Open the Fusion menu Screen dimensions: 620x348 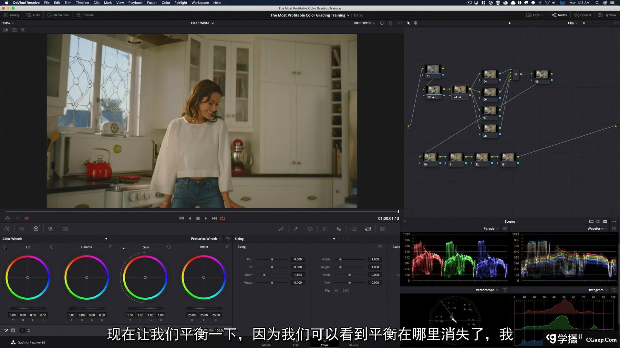(x=152, y=3)
